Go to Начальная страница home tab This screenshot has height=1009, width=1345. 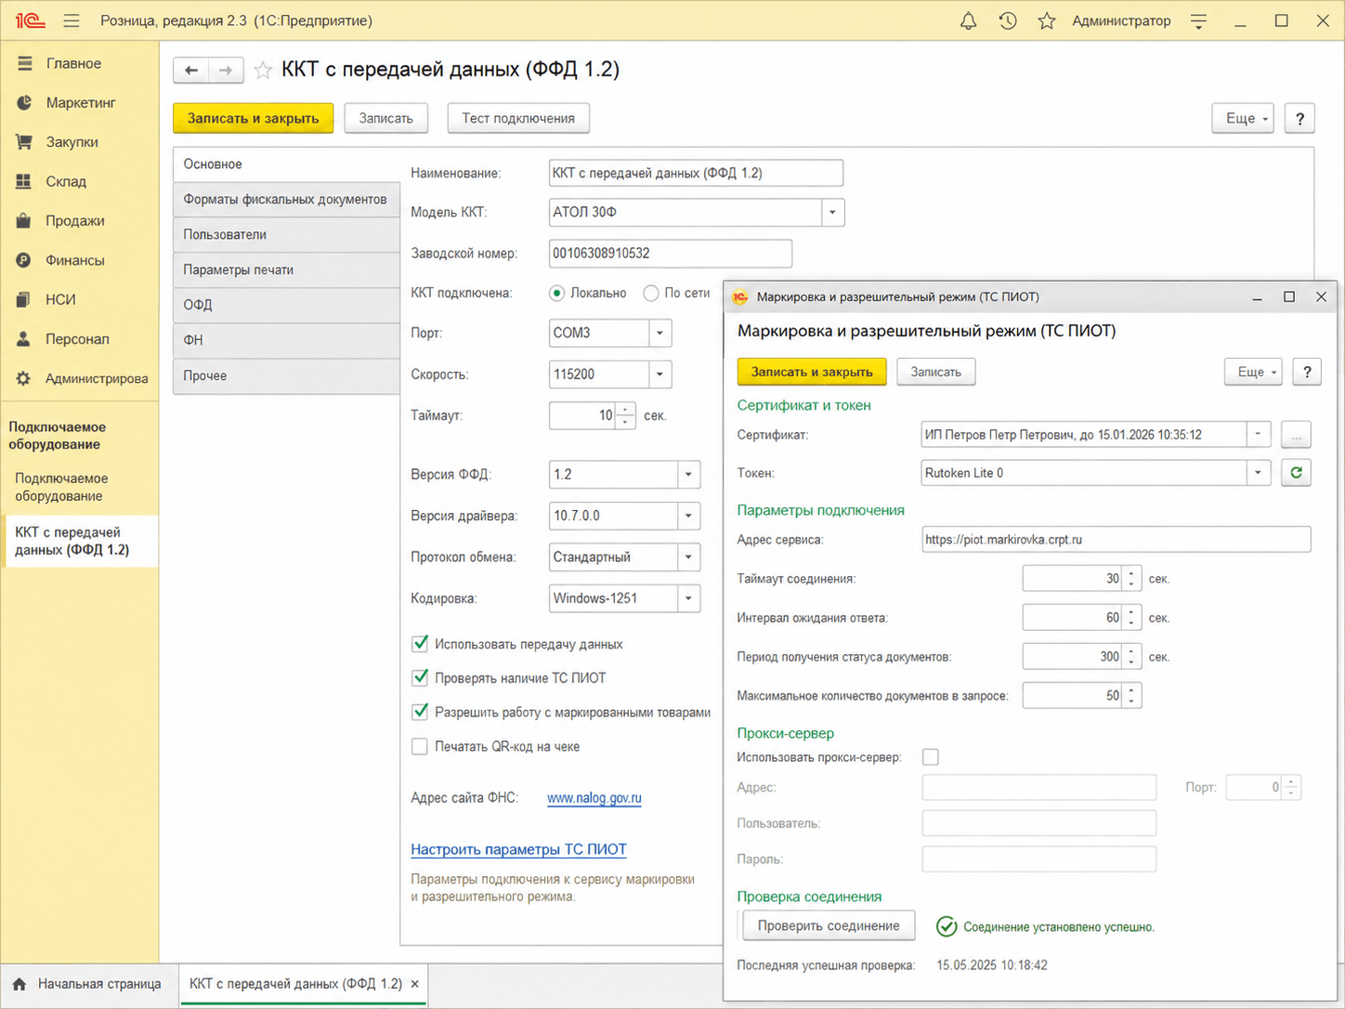point(86,984)
